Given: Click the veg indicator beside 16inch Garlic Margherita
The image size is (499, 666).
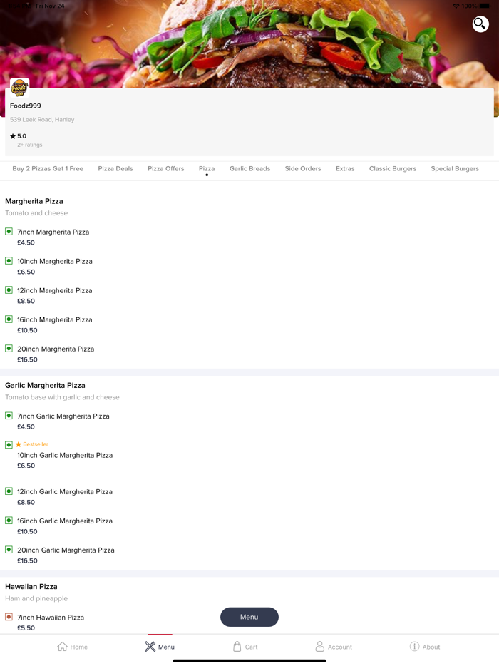Looking at the screenshot, I should (x=9, y=521).
